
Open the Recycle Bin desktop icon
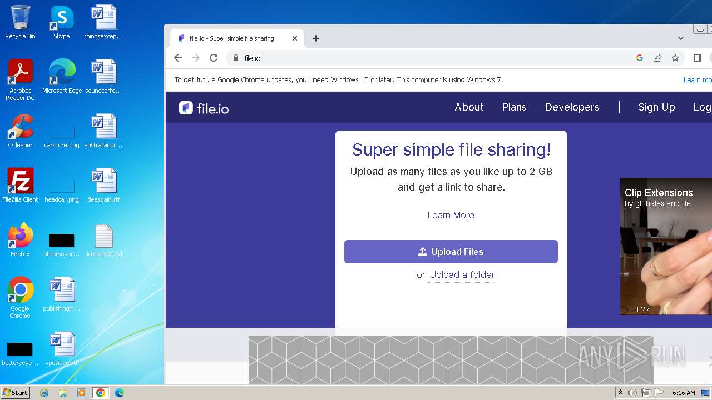point(20,22)
